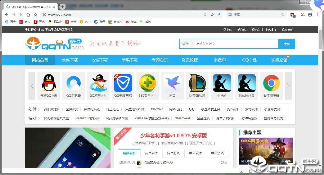Open the 装机必备 navigation tab
324x175 pixels.
click(x=279, y=60)
